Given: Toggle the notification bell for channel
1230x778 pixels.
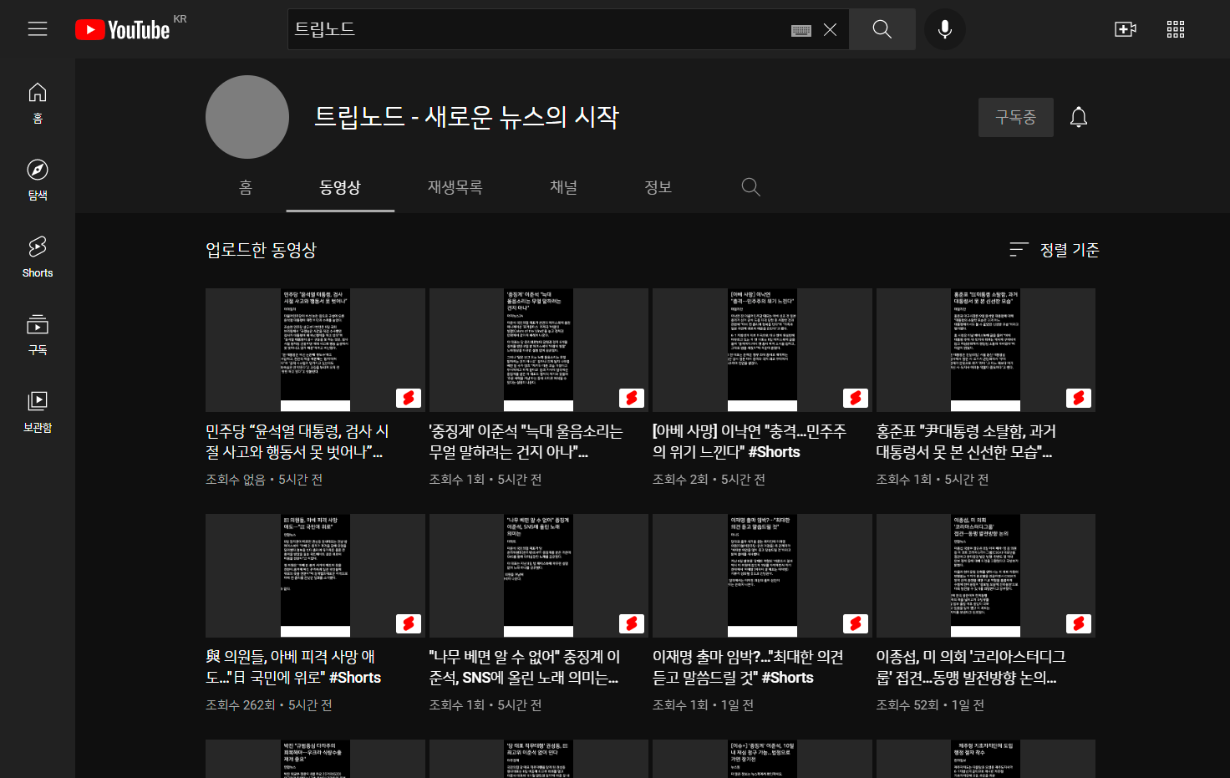Looking at the screenshot, I should tap(1078, 117).
